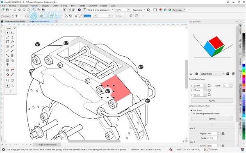Switch to page tab '1: Projection Bookmarks'
The width and height of the screenshot is (246, 153).
pos(46,144)
